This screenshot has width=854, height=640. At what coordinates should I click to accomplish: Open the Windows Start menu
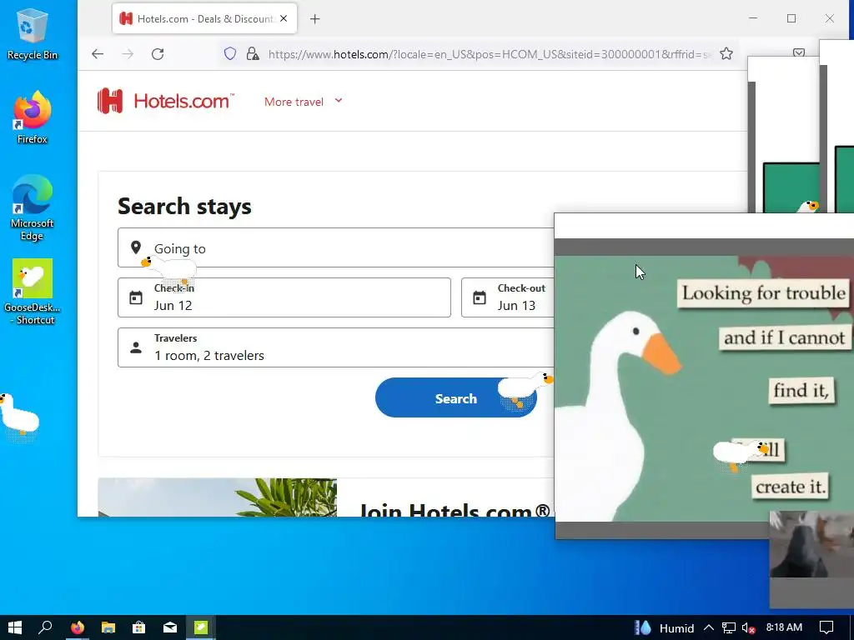coord(15,627)
